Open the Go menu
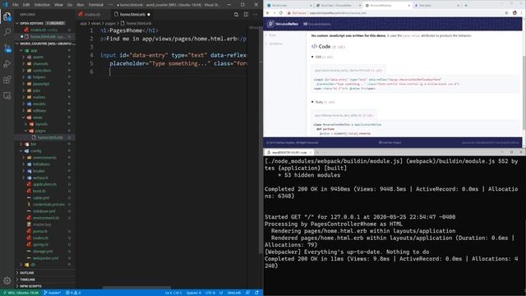 tap(70, 5)
